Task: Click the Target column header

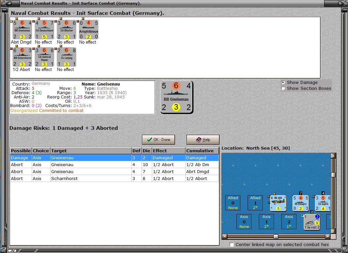Action: coord(91,151)
